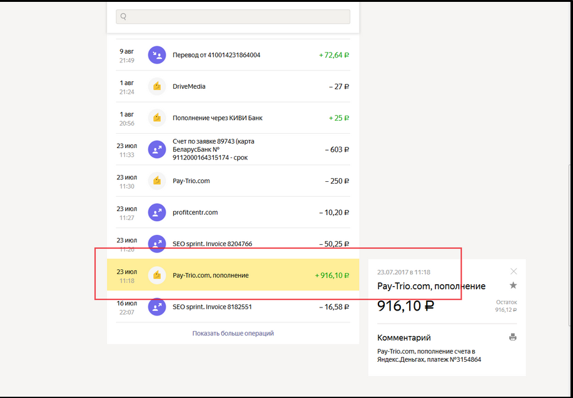This screenshot has width=573, height=398.
Task: Open Пополнение через КИВИ Банк operation
Action: 233,118
